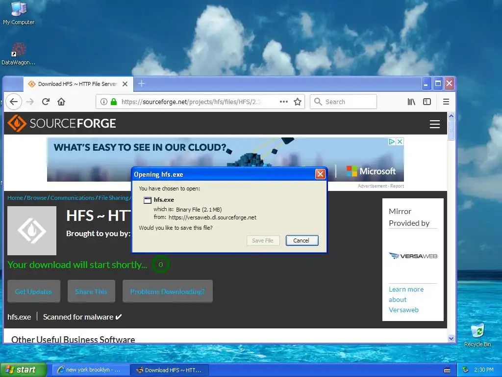Image resolution: width=502 pixels, height=377 pixels.
Task: Click the page scrollbar down arrow
Action: tap(451, 338)
